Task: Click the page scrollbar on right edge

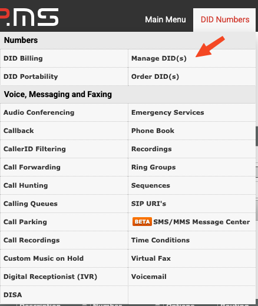Action: (257, 136)
